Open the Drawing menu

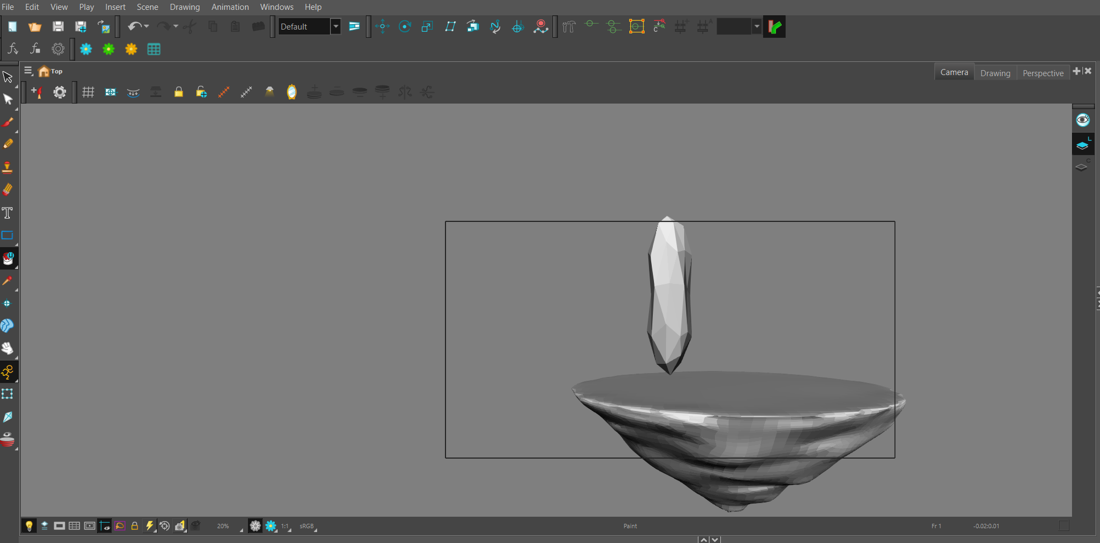point(185,7)
